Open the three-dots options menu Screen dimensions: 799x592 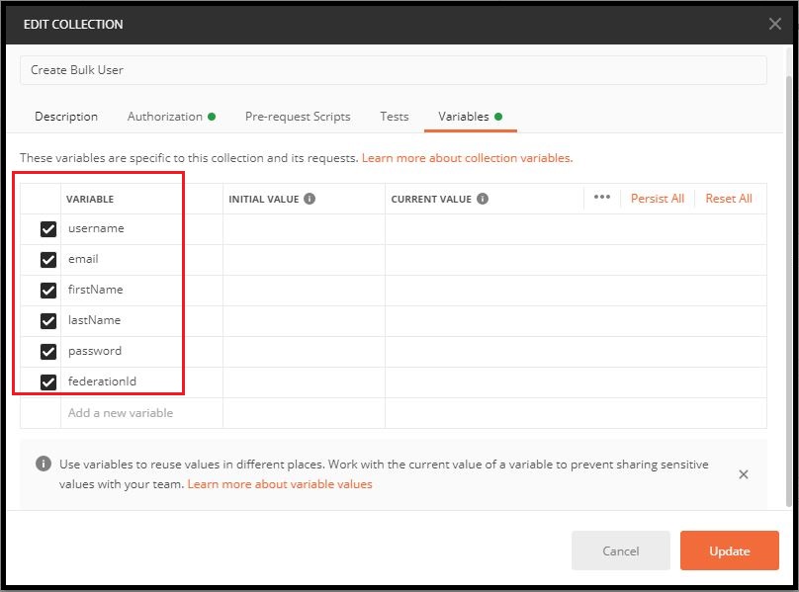point(602,197)
